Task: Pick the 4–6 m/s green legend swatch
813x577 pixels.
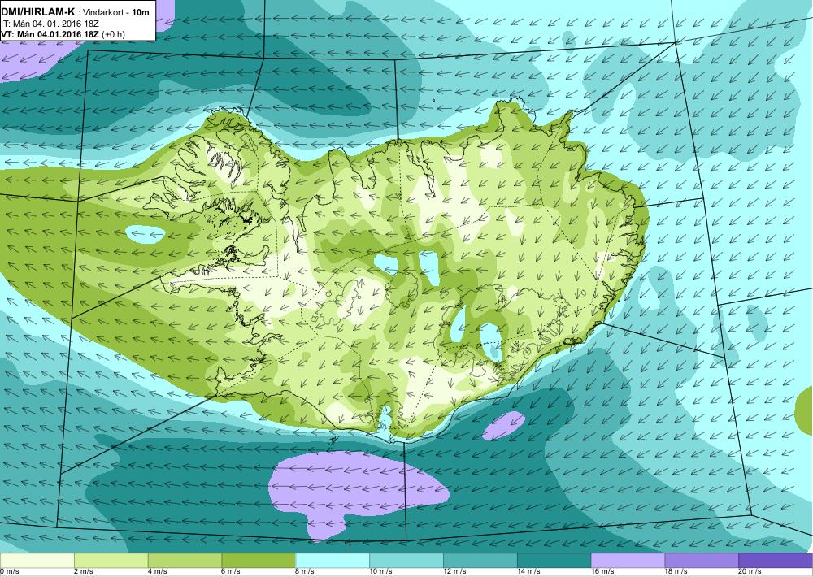Action: point(185,561)
